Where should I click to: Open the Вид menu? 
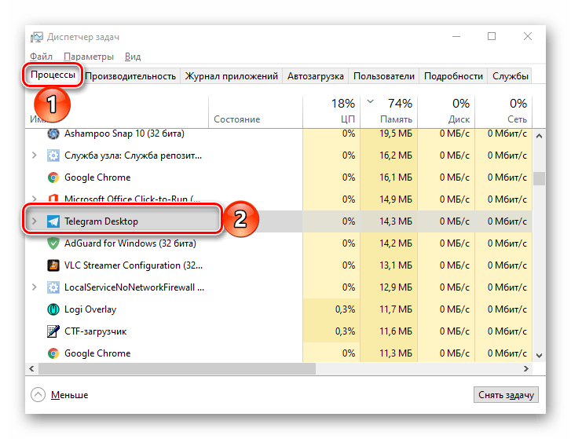click(133, 57)
